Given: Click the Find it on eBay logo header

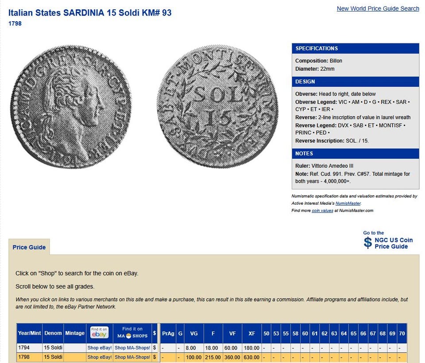Looking at the screenshot, I should click(99, 332).
